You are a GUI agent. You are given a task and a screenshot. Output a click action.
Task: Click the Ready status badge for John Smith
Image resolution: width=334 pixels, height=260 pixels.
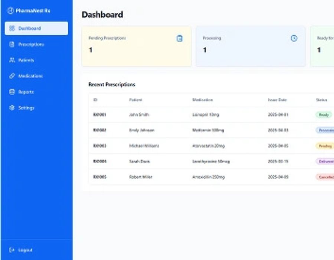[324, 115]
